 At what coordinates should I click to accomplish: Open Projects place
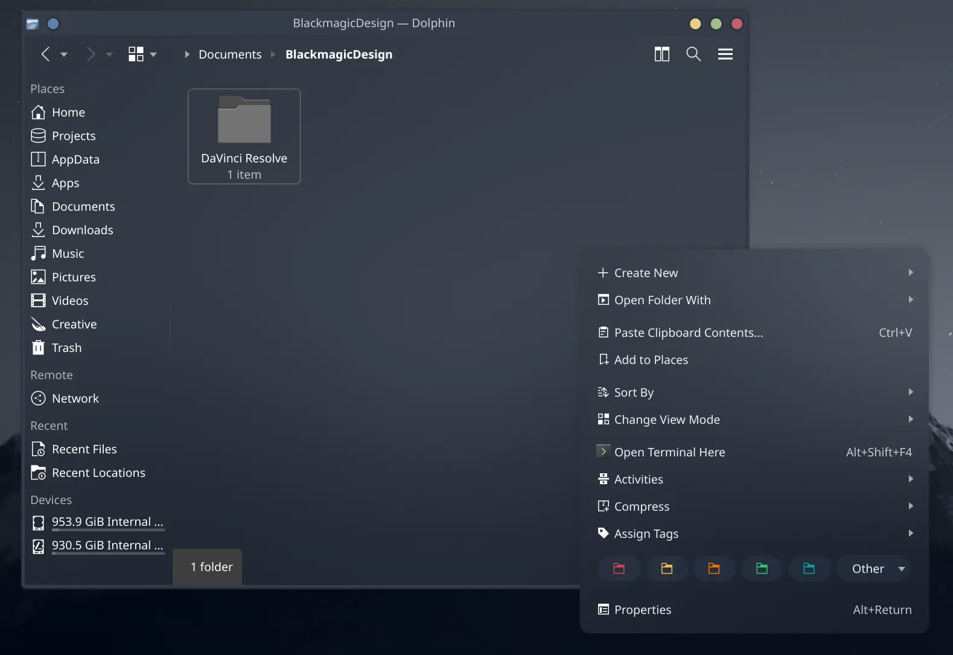pyautogui.click(x=97, y=136)
